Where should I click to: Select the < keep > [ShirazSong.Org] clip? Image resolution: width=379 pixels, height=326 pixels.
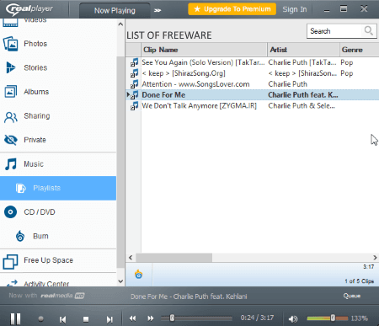[184, 73]
